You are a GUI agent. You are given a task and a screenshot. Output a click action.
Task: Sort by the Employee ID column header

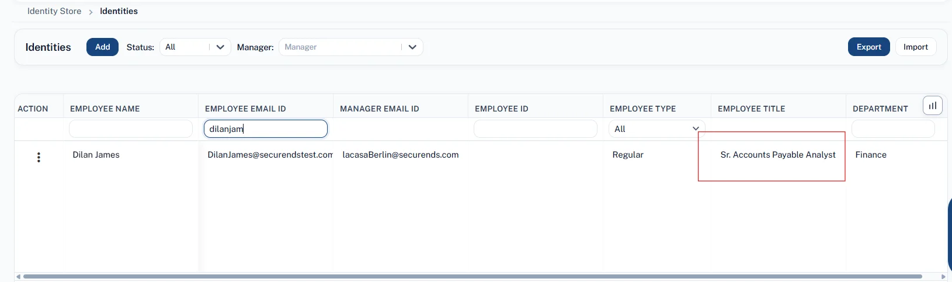(x=502, y=109)
